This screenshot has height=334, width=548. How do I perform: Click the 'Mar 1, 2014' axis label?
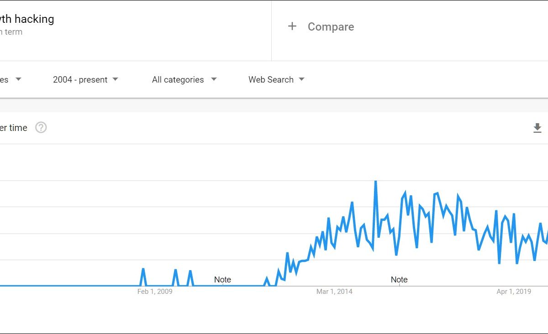(334, 292)
